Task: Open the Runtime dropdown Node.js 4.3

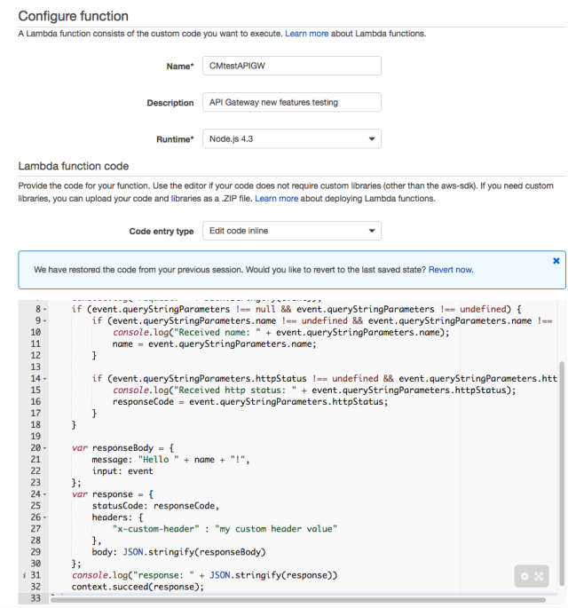Action: [x=292, y=138]
